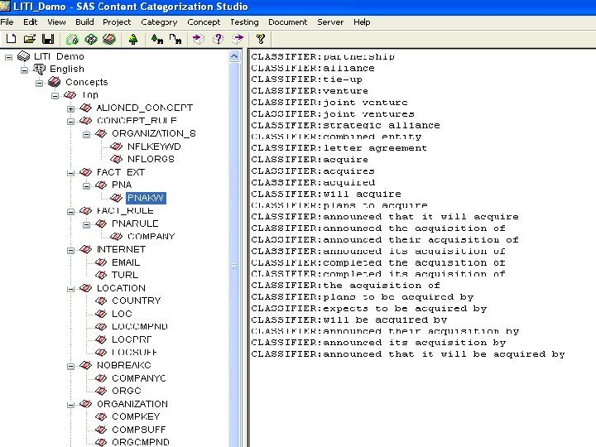Collapse the English tree node
This screenshot has height=447, width=596.
pyautogui.click(x=24, y=70)
